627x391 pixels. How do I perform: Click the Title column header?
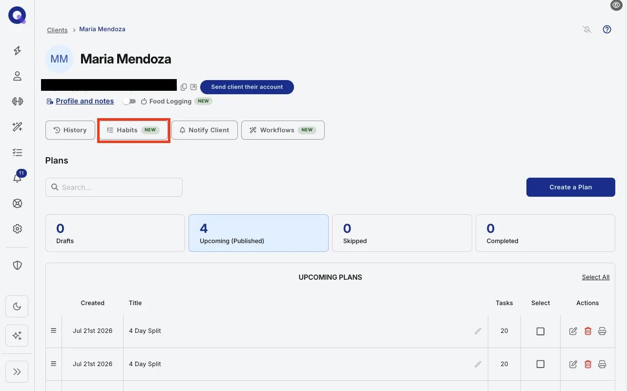coord(135,303)
